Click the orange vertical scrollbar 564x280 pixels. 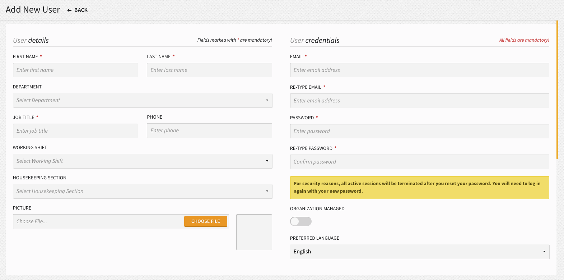(557, 90)
